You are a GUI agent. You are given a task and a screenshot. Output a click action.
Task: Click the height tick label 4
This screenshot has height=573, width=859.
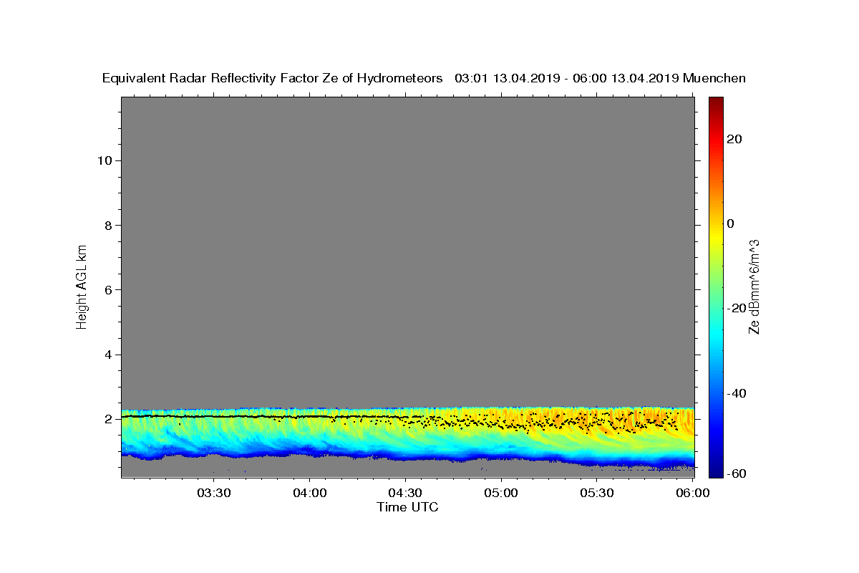[x=107, y=355]
